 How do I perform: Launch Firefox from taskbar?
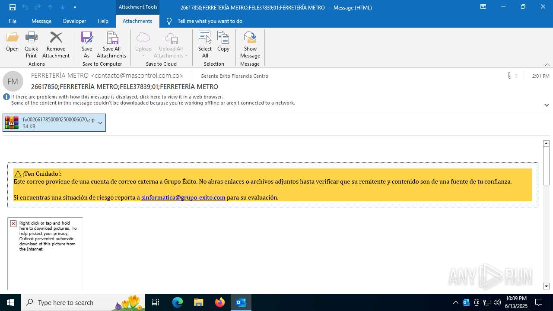coord(219,302)
